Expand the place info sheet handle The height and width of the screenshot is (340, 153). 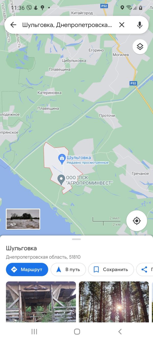76,239
